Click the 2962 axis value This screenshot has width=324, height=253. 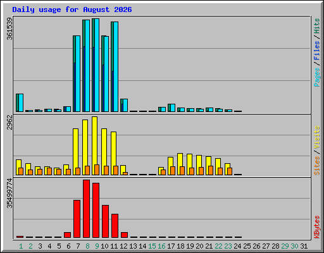9,123
